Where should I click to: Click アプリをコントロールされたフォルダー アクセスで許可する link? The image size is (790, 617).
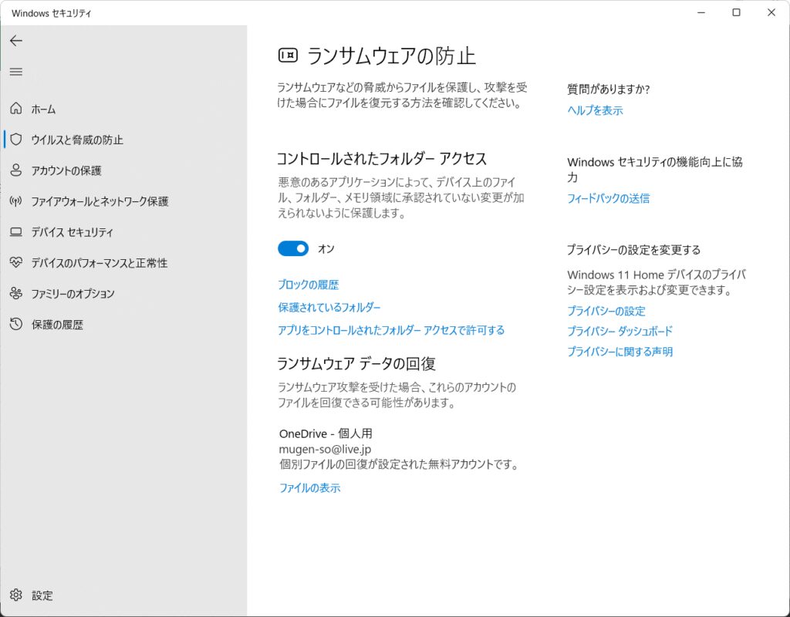click(x=391, y=330)
